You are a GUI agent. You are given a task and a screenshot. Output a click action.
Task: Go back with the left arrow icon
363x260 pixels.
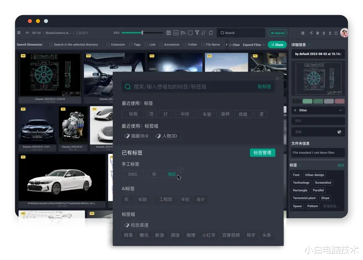tap(28, 33)
